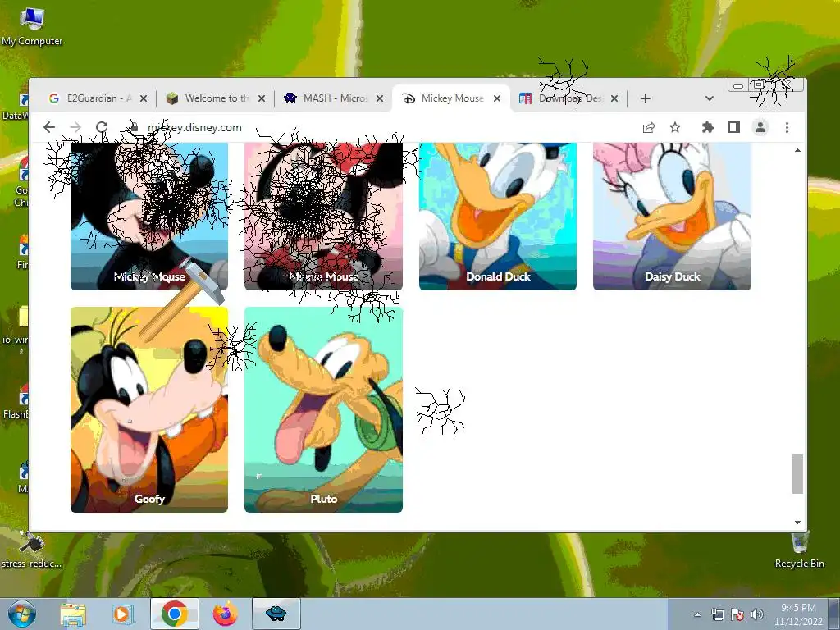Open the Daisy Duck character card
Image resolution: width=840 pixels, height=630 pixels.
click(672, 217)
